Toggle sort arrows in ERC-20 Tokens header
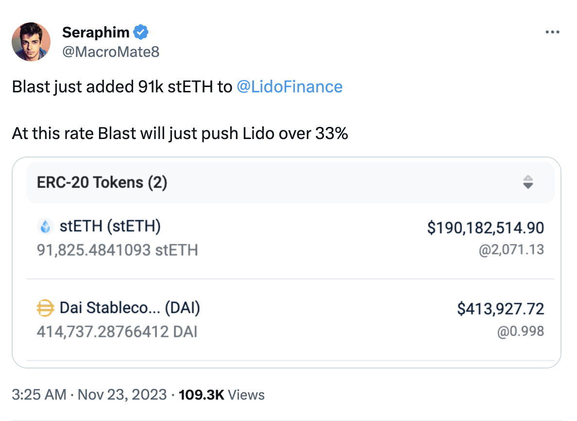Image resolution: width=577 pixels, height=421 pixels. 528,182
